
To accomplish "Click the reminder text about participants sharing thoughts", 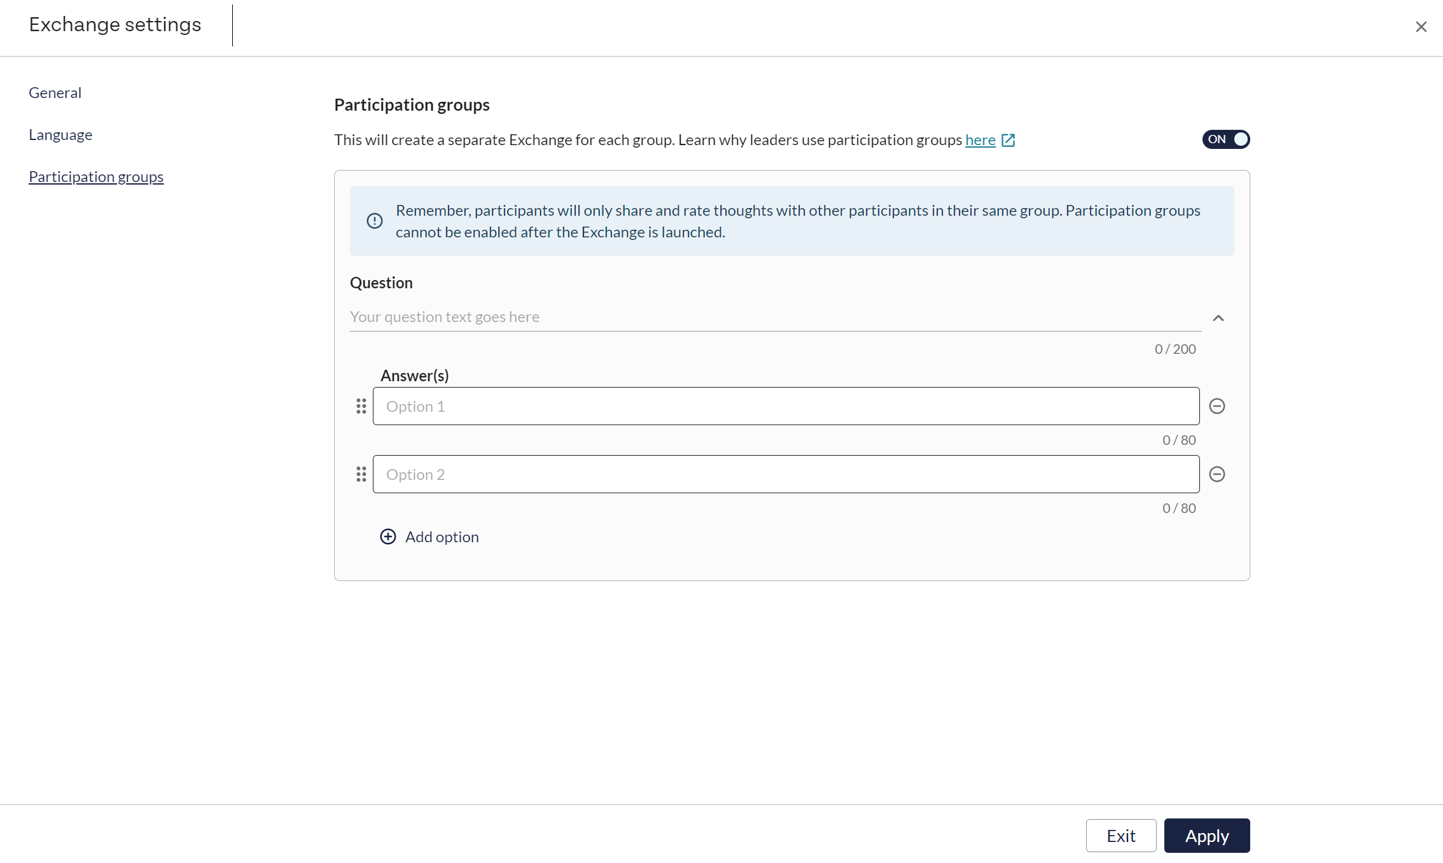I will (x=798, y=221).
